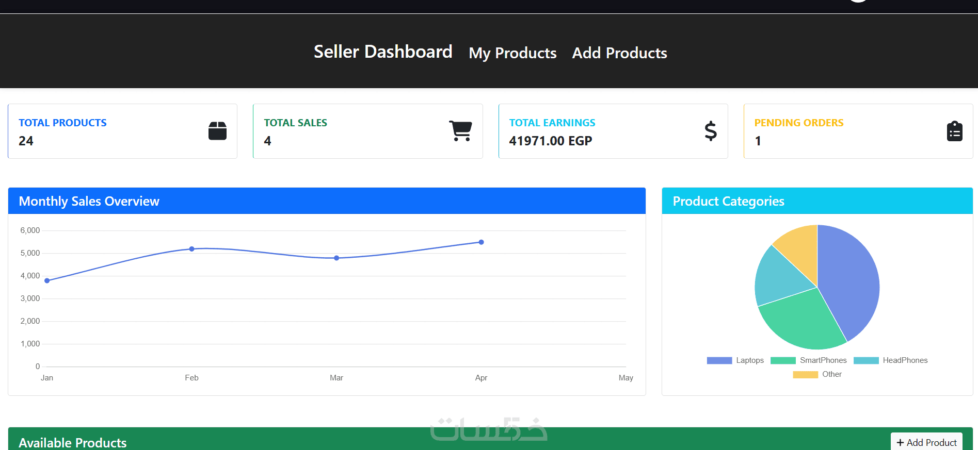Click the Total Sales shopping cart icon
Viewport: 978px width, 450px height.
point(460,131)
